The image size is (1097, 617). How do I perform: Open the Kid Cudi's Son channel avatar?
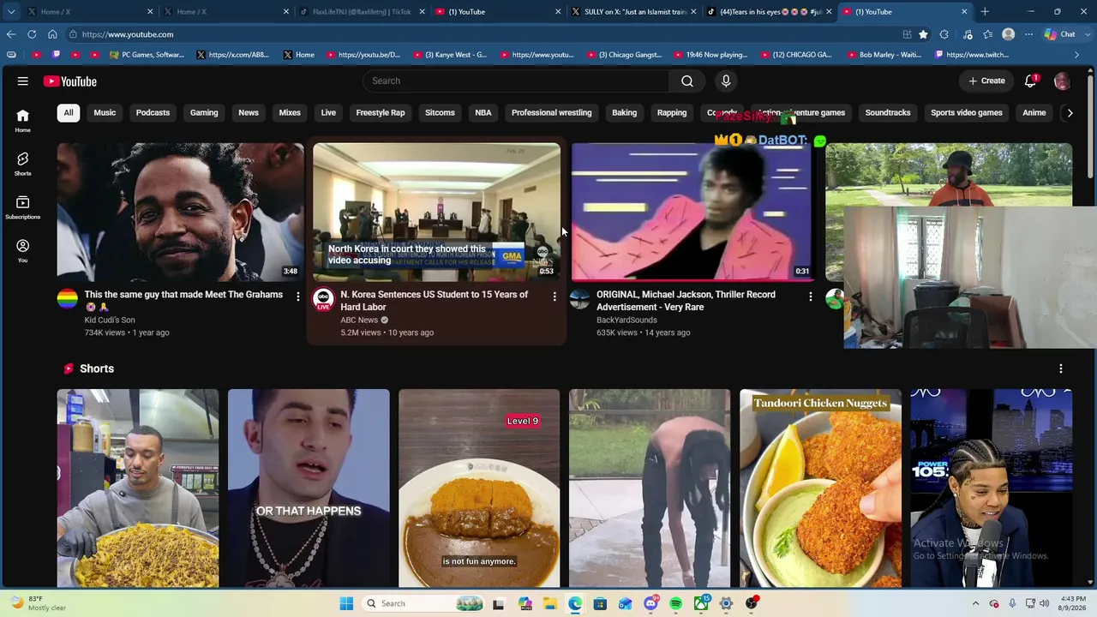68,299
